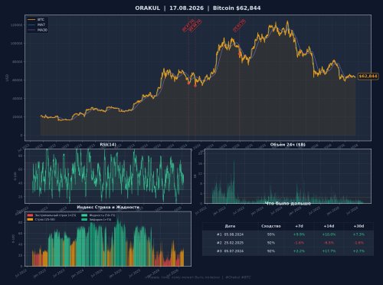Click the red dot on the 2025 dip

[240, 54]
